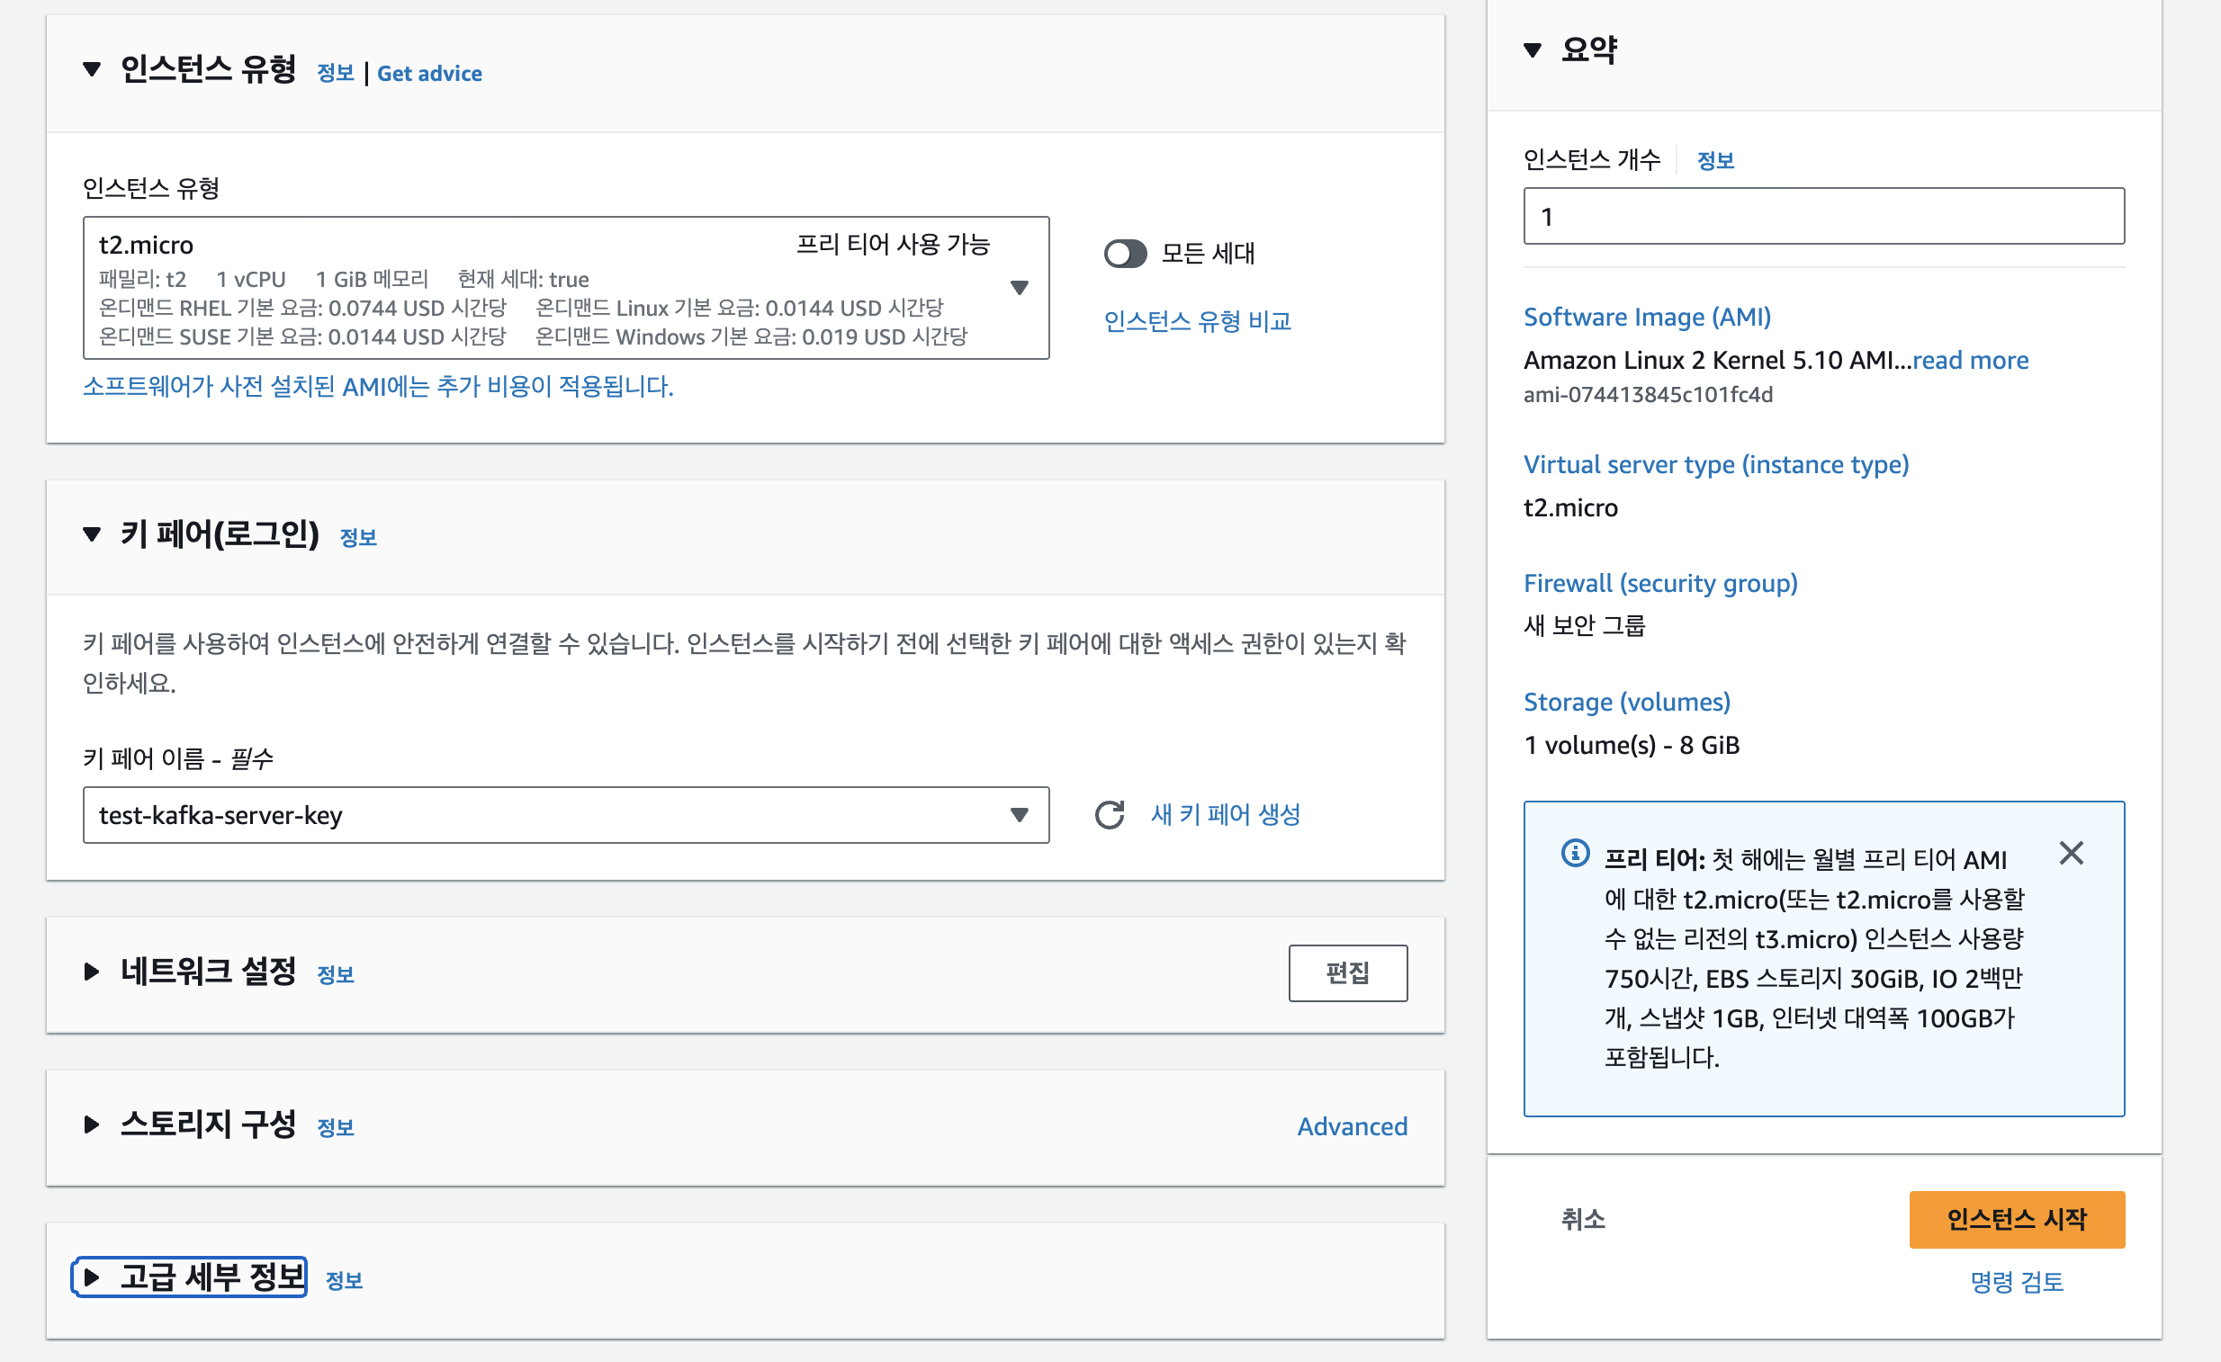Click the 편집 button in network settings
Screen dimensions: 2221x1362
[1346, 972]
